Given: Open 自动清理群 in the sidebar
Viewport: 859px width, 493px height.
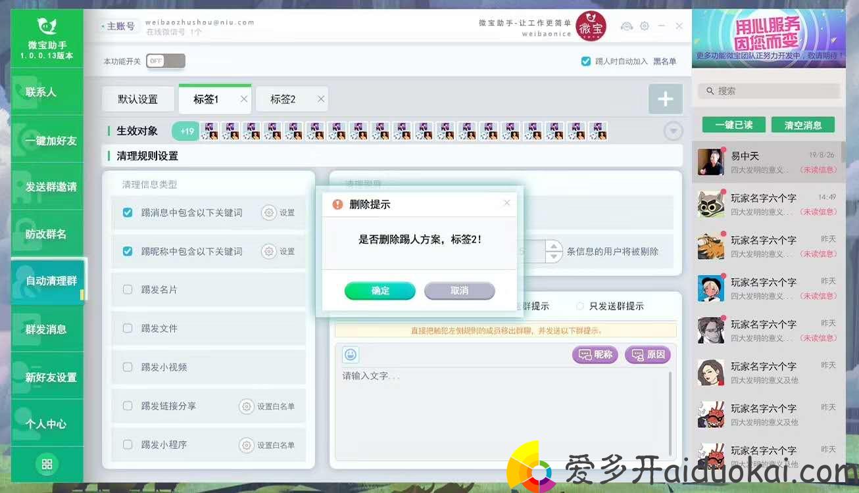Looking at the screenshot, I should pyautogui.click(x=49, y=281).
